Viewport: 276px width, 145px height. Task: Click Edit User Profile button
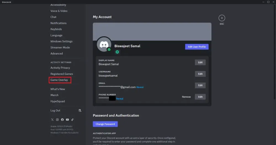pos(197,47)
